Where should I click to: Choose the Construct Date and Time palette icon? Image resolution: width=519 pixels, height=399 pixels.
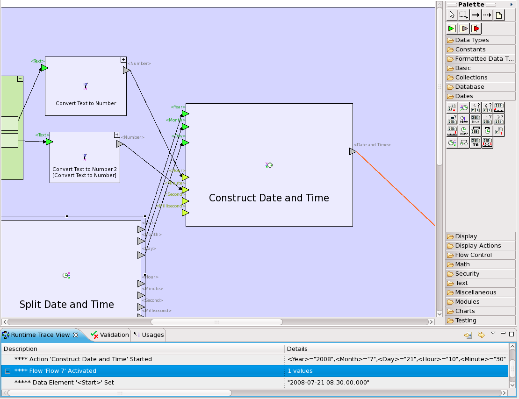464,107
